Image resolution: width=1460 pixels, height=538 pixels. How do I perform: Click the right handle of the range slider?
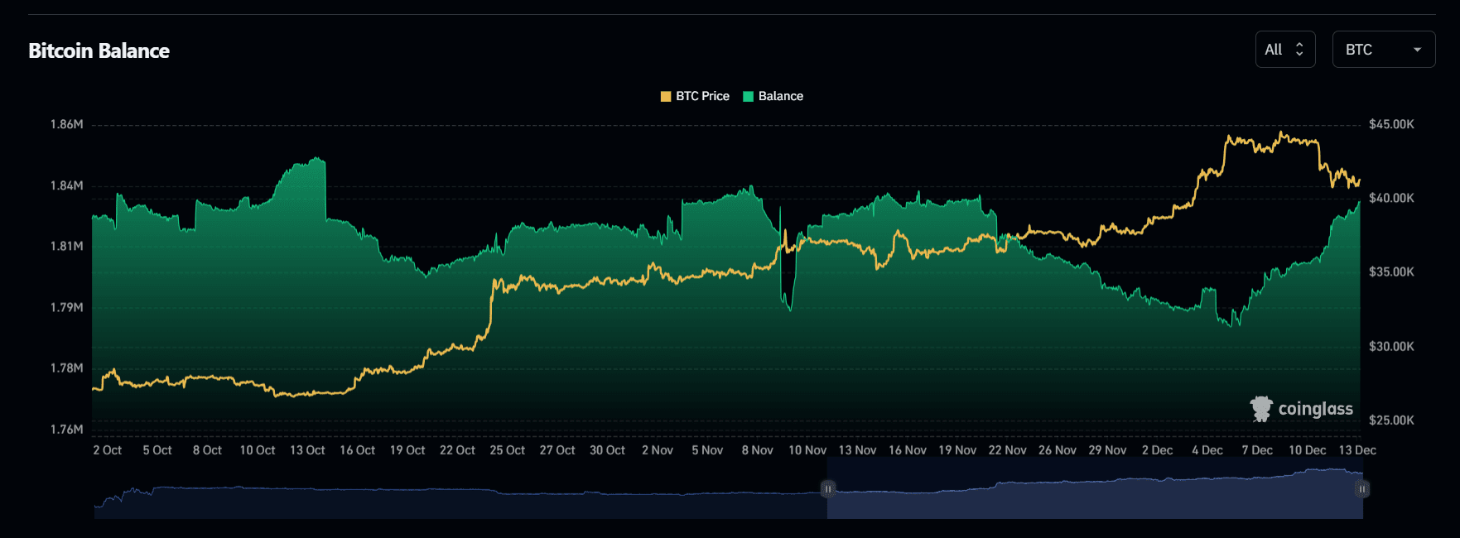point(1362,489)
